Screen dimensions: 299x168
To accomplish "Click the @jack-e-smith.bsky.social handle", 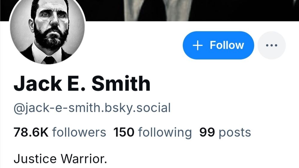I will (92, 108).
